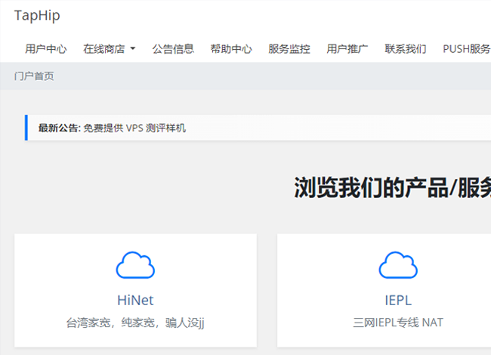Click the 台湾家宽 description under HiNet
Image resolution: width=491 pixels, height=355 pixels.
pyautogui.click(x=135, y=323)
